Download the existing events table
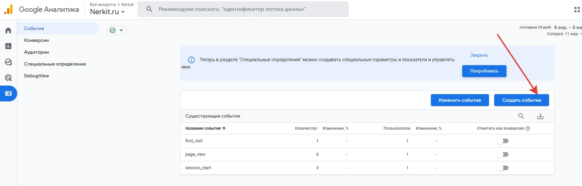This screenshot has height=186, width=582. point(541,116)
